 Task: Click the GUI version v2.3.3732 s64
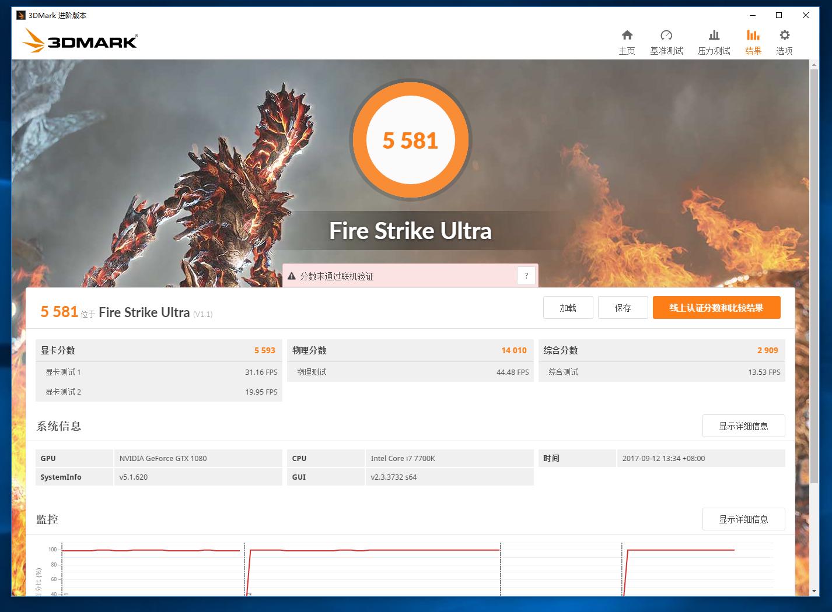pos(394,477)
